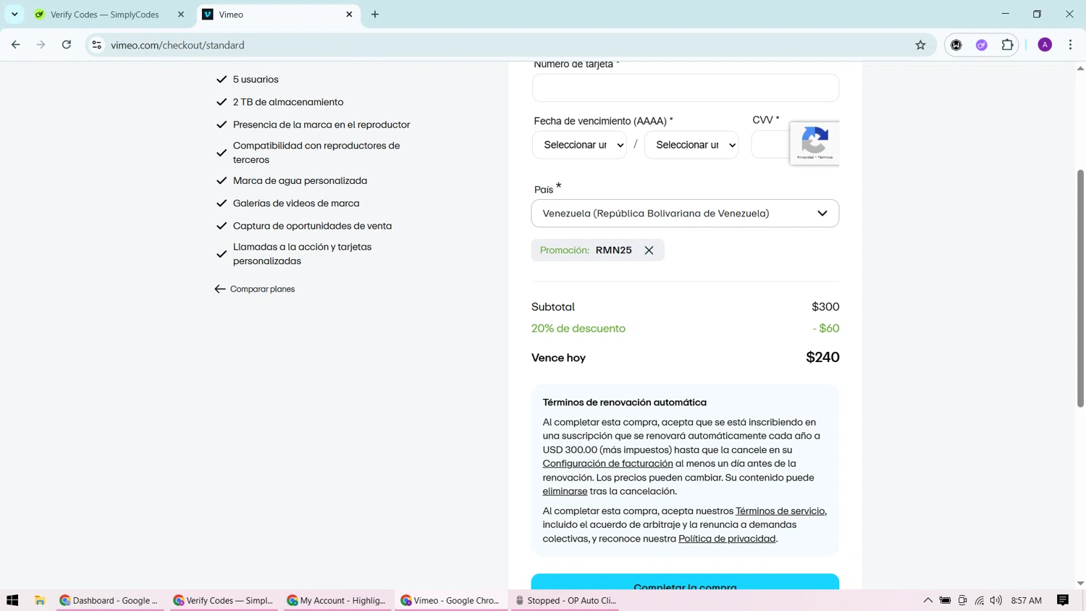This screenshot has height=611, width=1086.
Task: Open the Chrome profile avatar
Action: point(1045,45)
